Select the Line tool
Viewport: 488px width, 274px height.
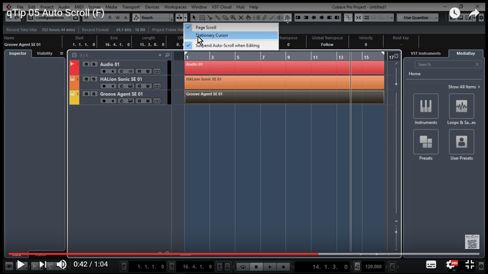click(x=272, y=18)
